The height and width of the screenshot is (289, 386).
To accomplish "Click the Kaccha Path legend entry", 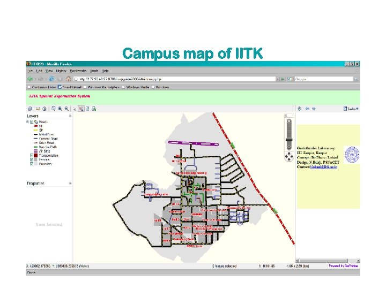I will (x=45, y=147).
